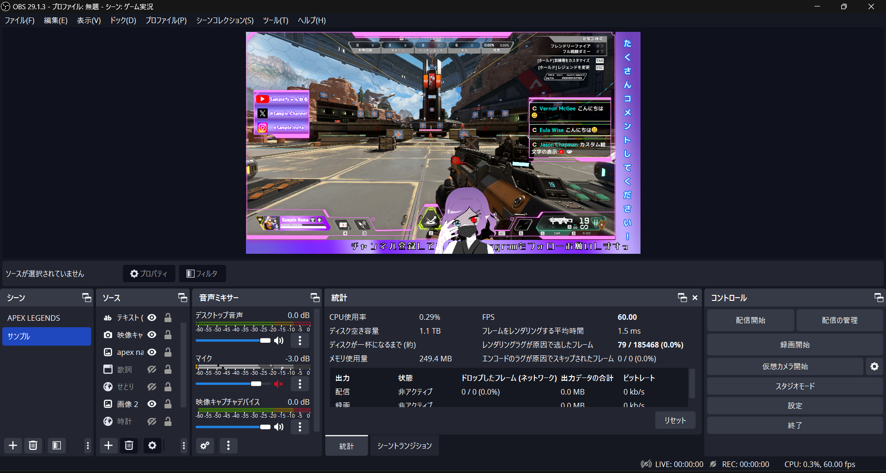The image size is (886, 473).
Task: Click the camera icon of the 映像キャ source
Action: [108, 335]
